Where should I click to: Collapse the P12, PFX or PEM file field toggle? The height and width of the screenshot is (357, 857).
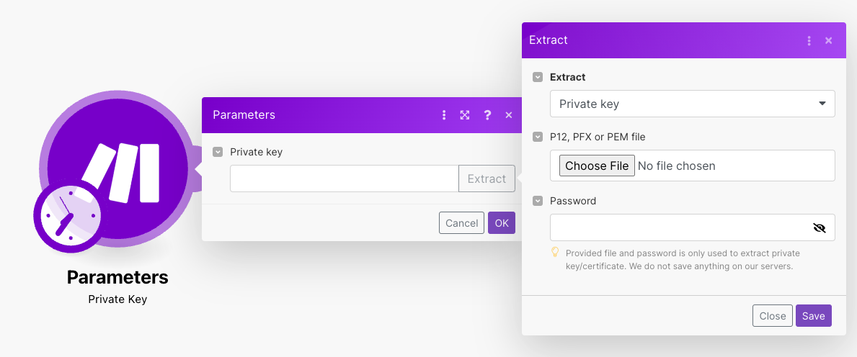[538, 137]
